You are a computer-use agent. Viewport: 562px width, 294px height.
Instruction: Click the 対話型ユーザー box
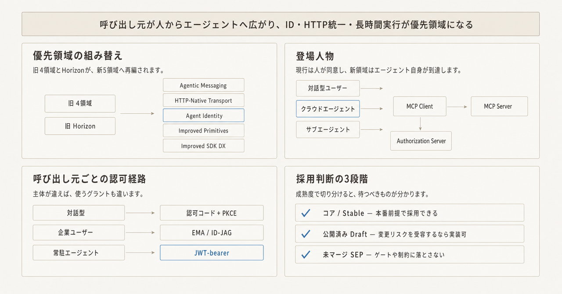328,88
